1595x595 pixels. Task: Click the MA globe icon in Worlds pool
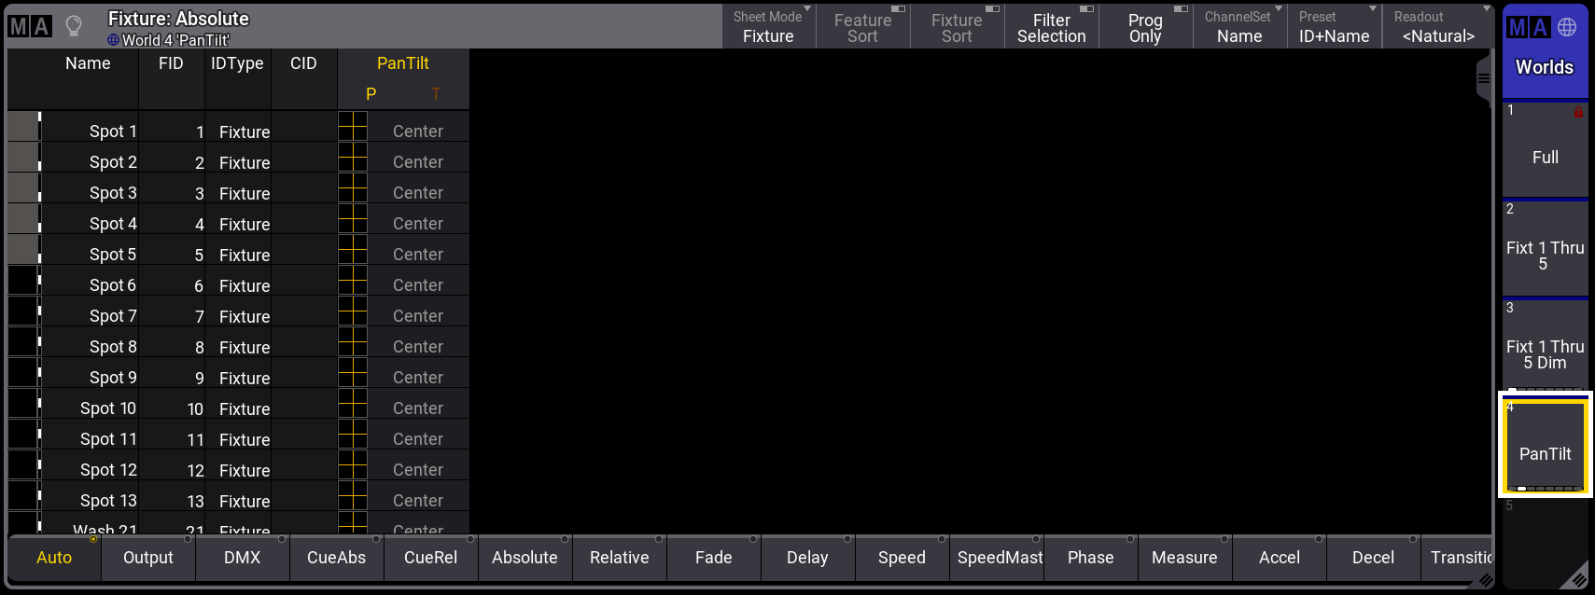[x=1544, y=28]
